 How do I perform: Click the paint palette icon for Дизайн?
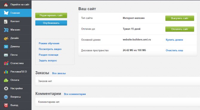pos(6,38)
